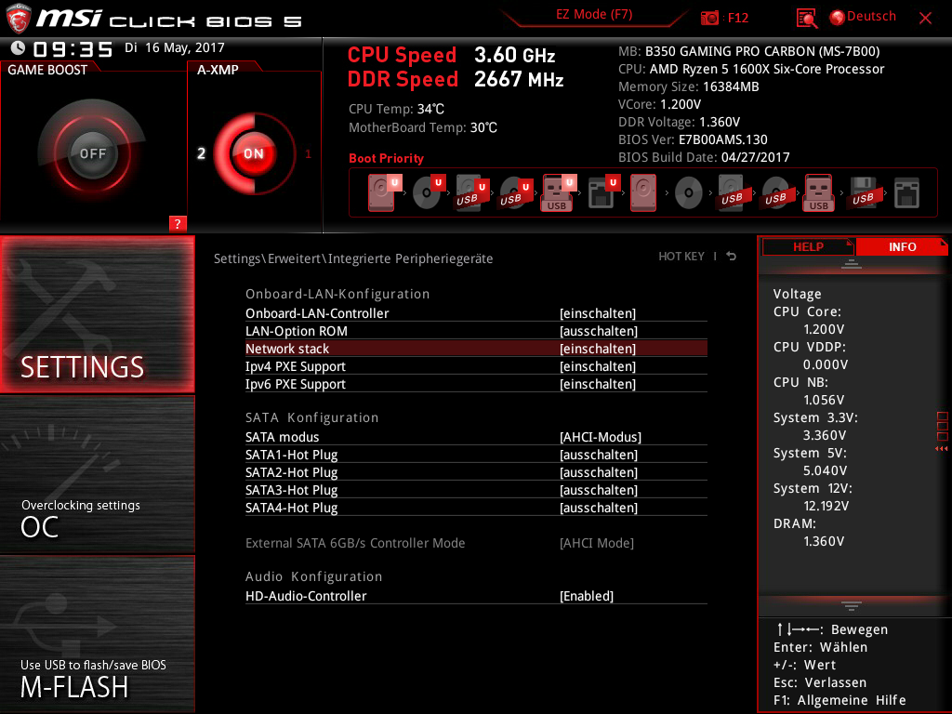Click the info panel scroll-down handle

[852, 605]
